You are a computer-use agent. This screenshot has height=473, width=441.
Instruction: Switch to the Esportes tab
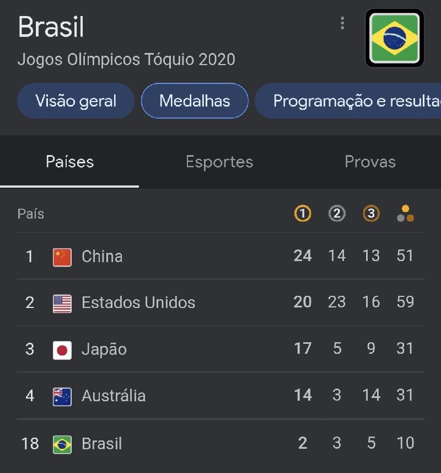219,162
